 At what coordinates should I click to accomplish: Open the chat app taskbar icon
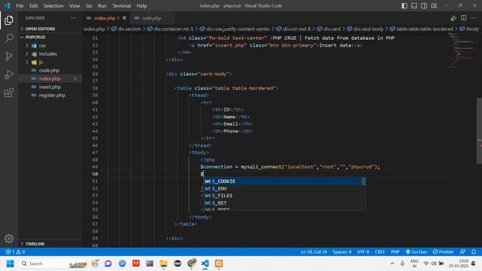[108, 263]
